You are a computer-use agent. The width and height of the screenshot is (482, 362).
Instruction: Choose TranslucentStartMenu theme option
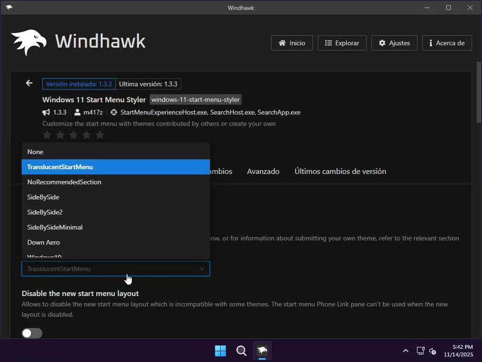coord(116,167)
